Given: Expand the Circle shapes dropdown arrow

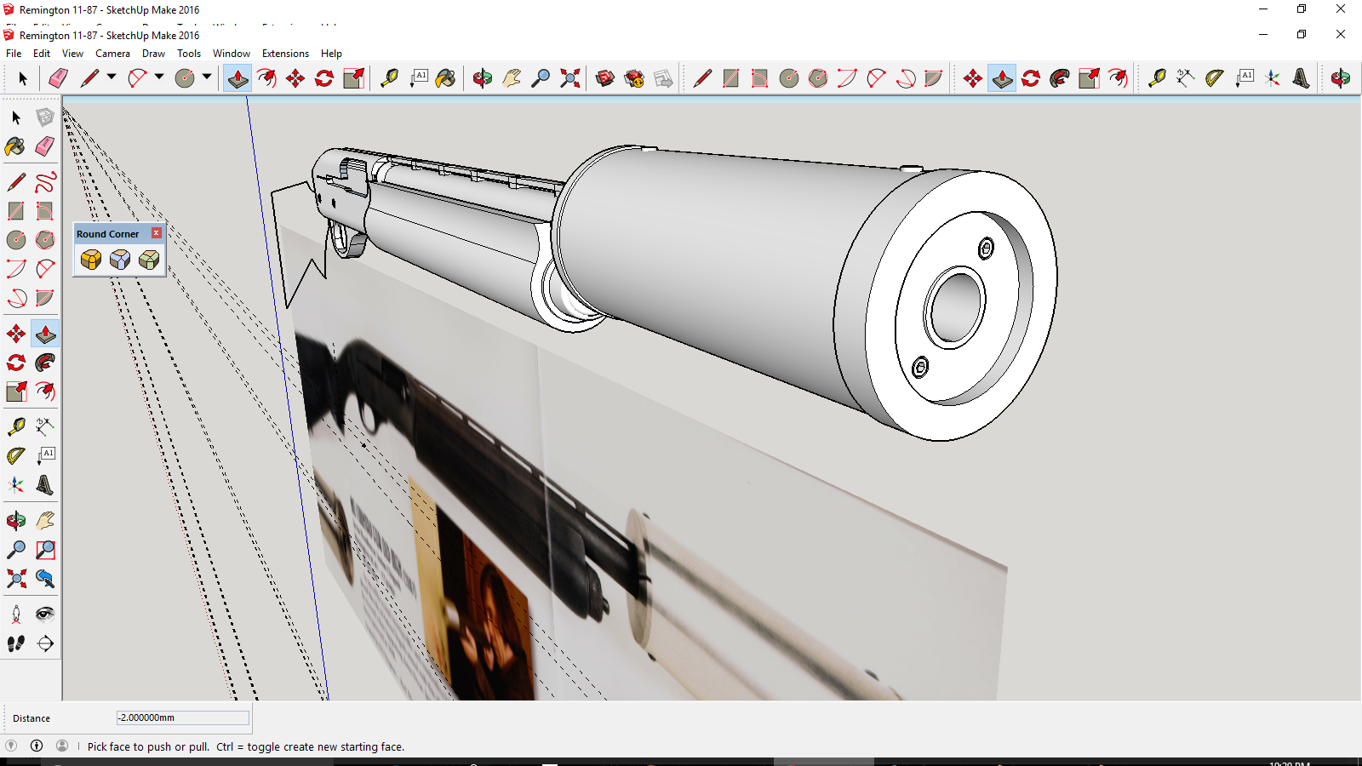Looking at the screenshot, I should (207, 77).
